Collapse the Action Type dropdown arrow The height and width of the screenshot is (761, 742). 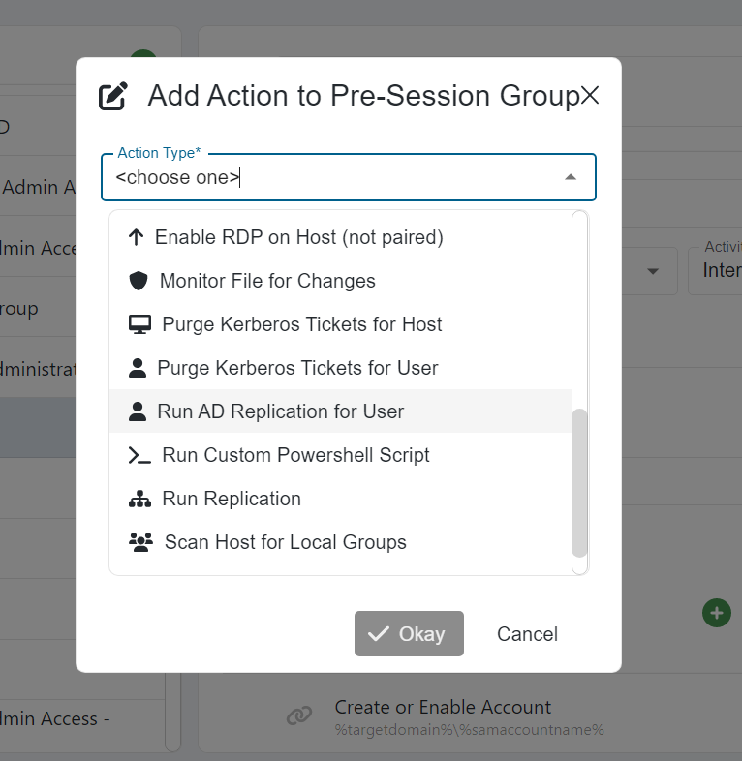point(571,177)
